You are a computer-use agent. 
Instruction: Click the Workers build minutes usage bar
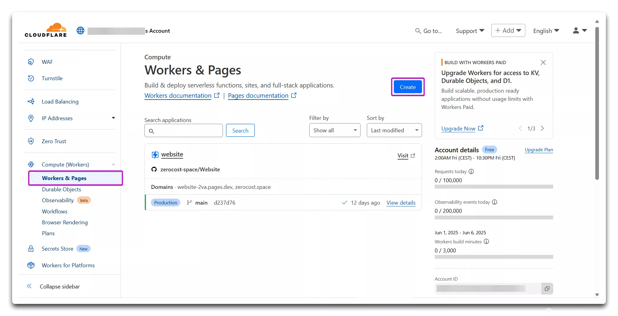click(494, 257)
